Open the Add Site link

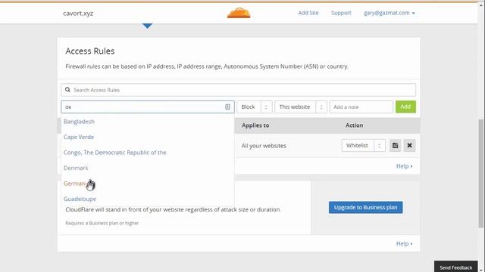point(308,13)
